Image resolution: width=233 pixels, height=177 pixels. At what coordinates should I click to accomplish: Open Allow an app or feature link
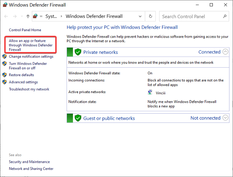pos(30,45)
